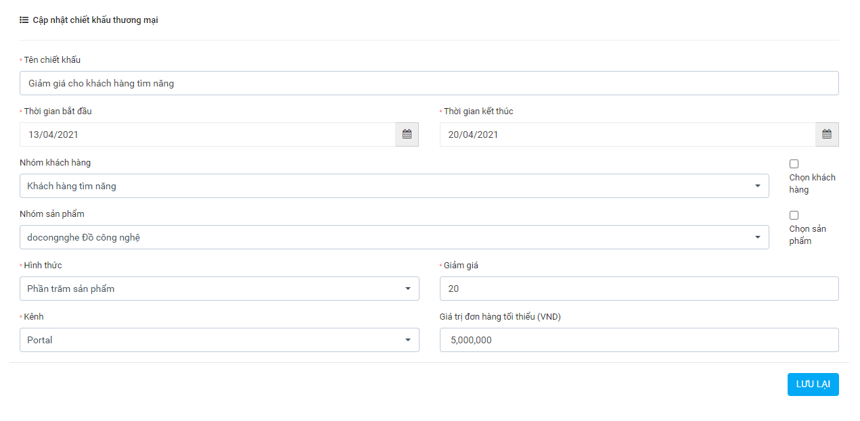Screen dimensions: 860x421
Task: Select the Thời gian kết thúc date field
Action: [627, 134]
